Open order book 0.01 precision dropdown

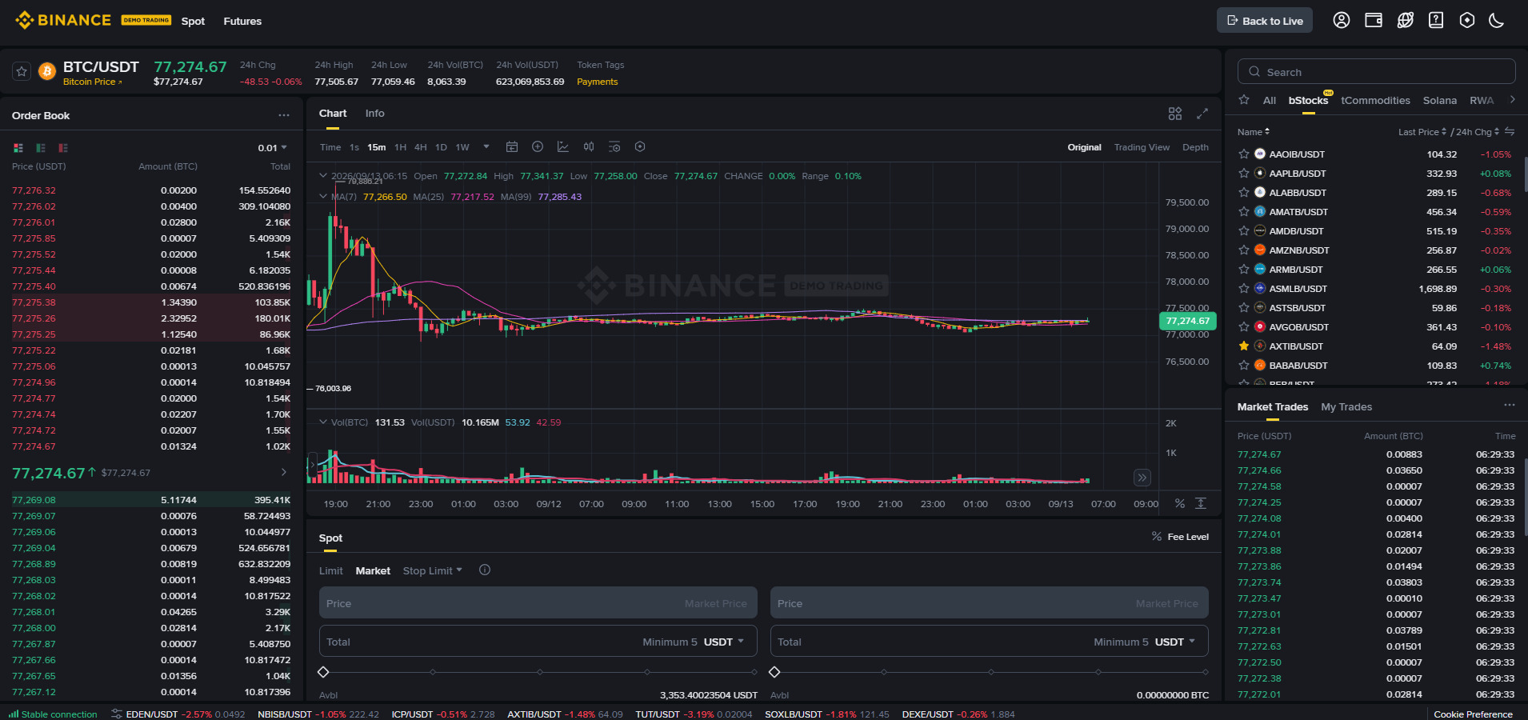pyautogui.click(x=272, y=148)
